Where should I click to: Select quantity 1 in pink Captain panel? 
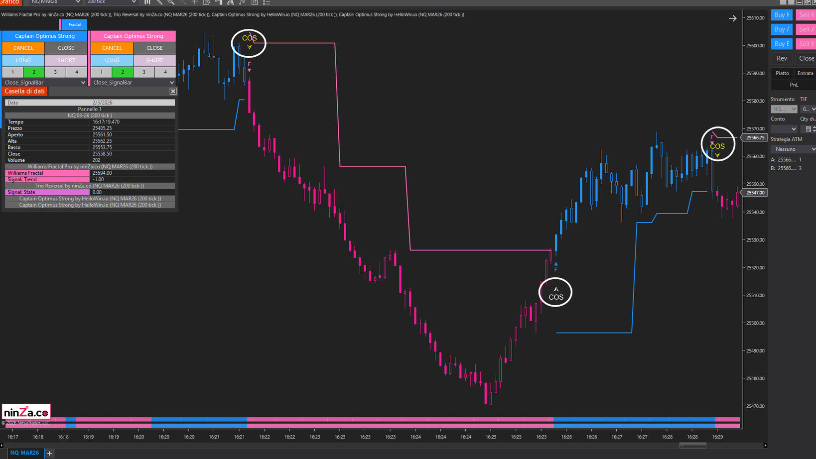pyautogui.click(x=102, y=72)
